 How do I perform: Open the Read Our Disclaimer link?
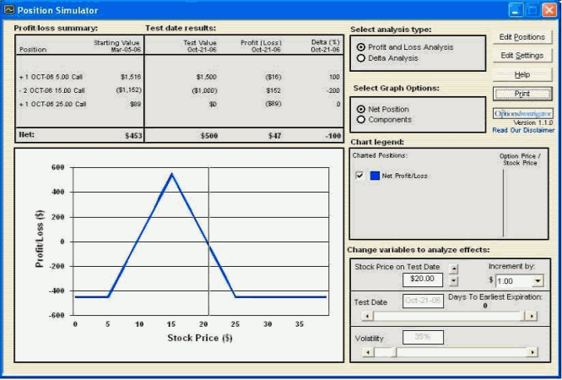[x=523, y=130]
